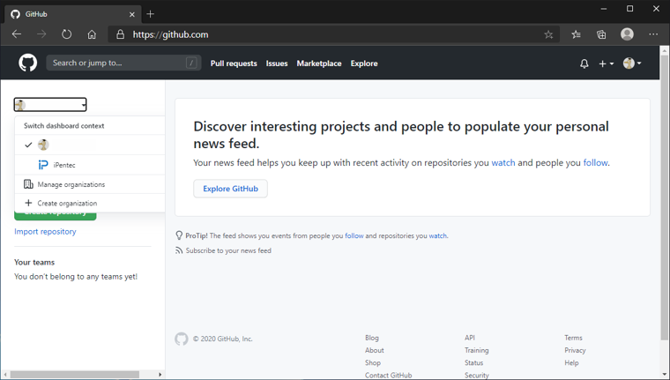Focus the Search or jump to field
The height and width of the screenshot is (380, 670).
[123, 63]
